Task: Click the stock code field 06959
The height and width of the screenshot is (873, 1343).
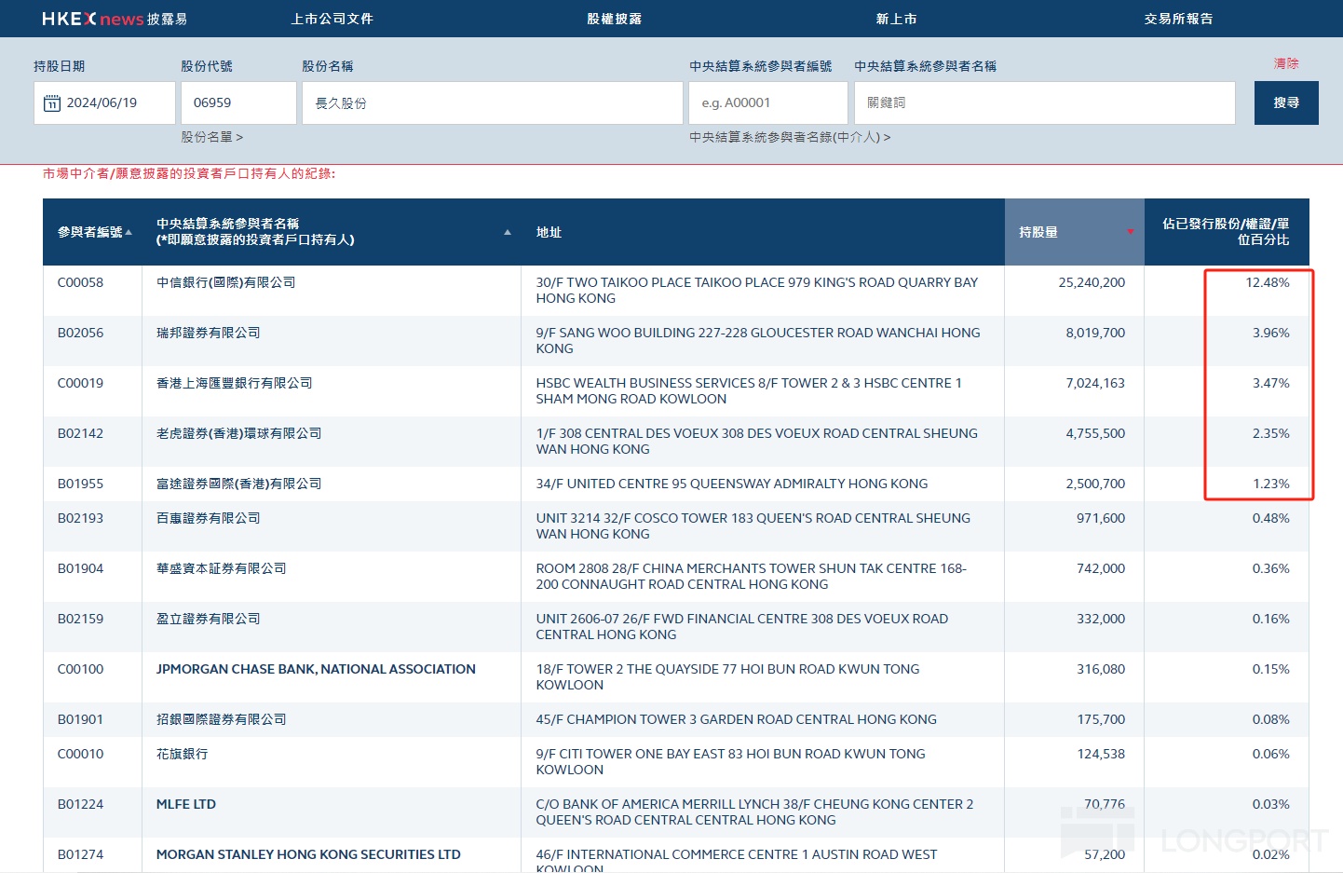Action: [237, 102]
